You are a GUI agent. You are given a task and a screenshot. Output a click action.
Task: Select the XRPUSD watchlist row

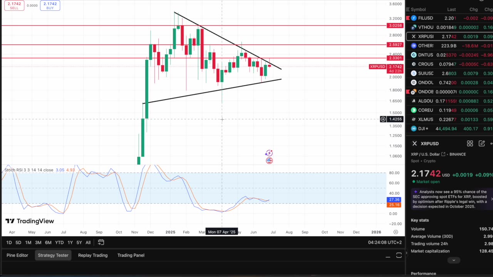pos(449,37)
